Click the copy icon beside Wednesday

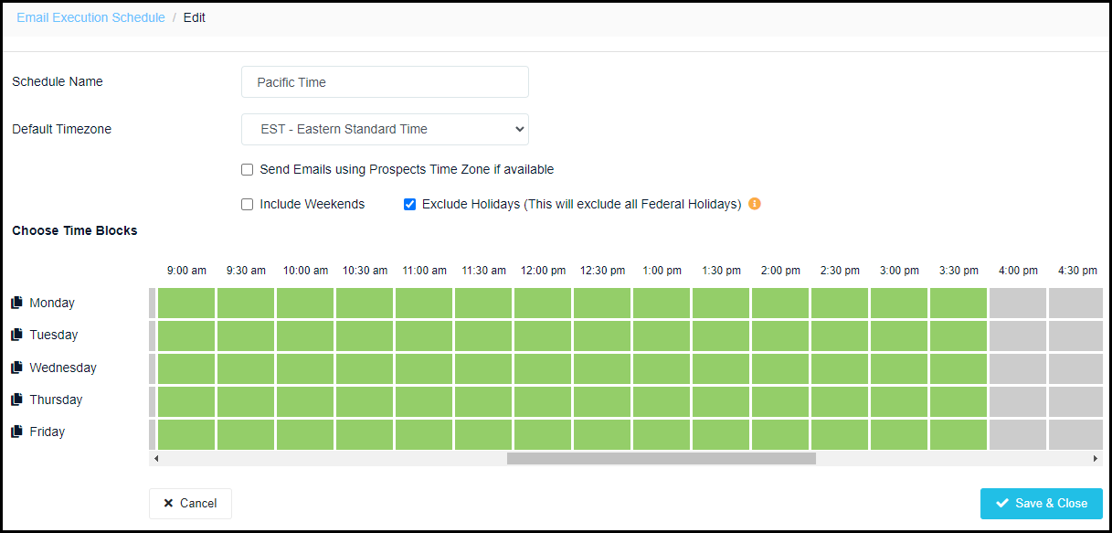pos(16,368)
